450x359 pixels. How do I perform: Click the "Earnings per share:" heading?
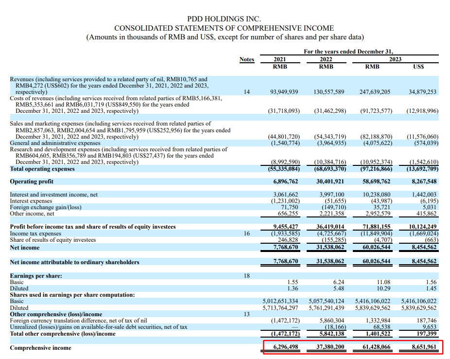click(x=36, y=276)
